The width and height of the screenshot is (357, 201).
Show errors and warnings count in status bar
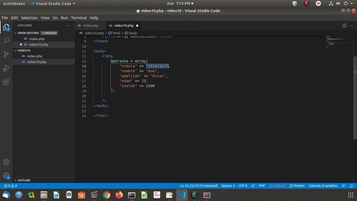(11, 186)
